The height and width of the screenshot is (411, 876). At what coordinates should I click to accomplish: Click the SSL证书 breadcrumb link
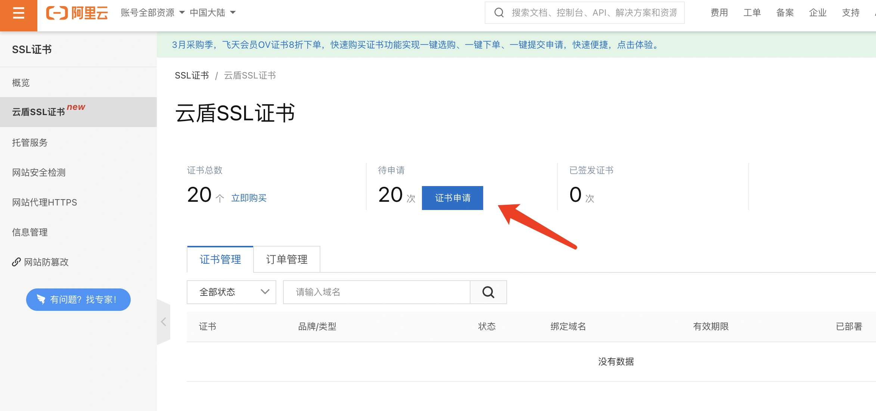coord(192,75)
